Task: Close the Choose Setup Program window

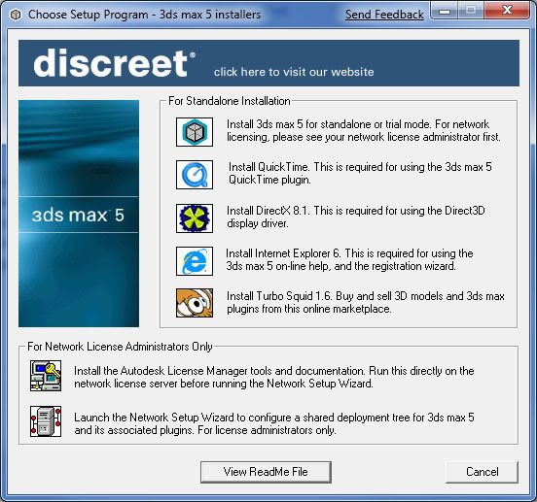Action: pos(507,11)
